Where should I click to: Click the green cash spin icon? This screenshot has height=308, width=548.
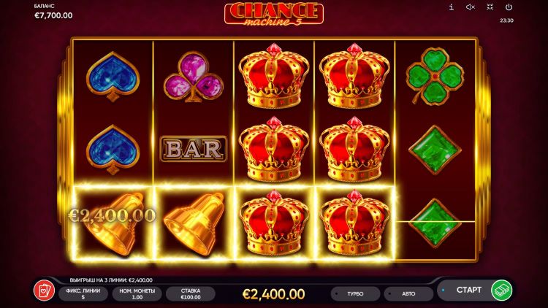coord(501,290)
